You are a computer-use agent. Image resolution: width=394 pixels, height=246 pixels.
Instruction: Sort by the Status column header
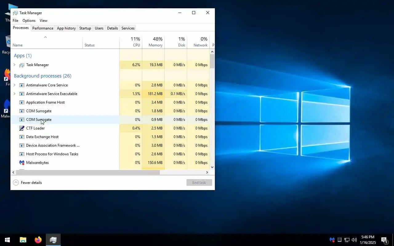coord(101,42)
